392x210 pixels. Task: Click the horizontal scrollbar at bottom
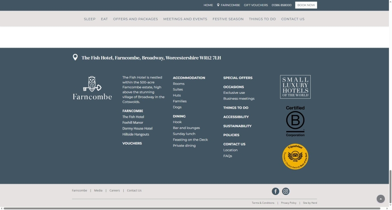click(192, 209)
